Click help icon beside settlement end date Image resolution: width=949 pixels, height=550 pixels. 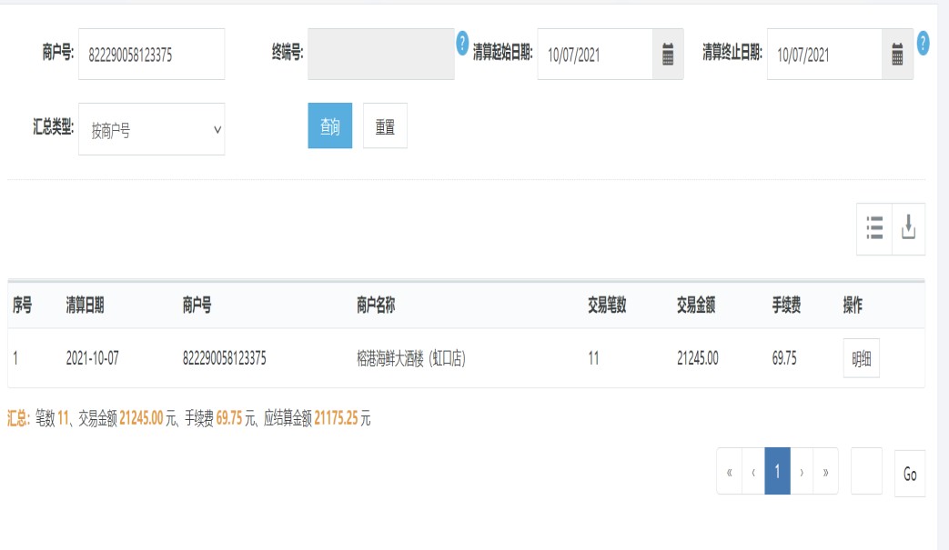tap(923, 42)
